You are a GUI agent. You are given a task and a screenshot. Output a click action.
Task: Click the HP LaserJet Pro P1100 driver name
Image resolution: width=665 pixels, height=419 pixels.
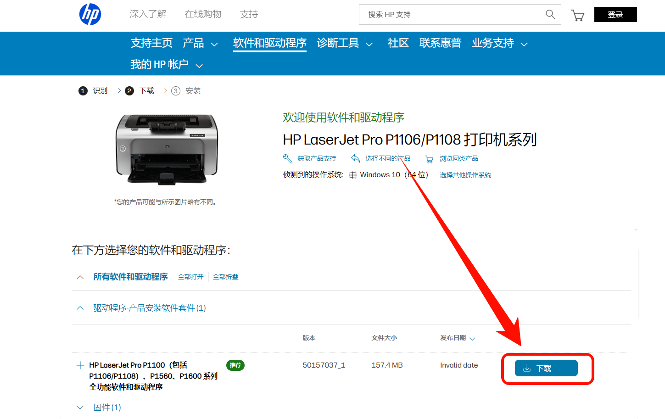pos(153,376)
